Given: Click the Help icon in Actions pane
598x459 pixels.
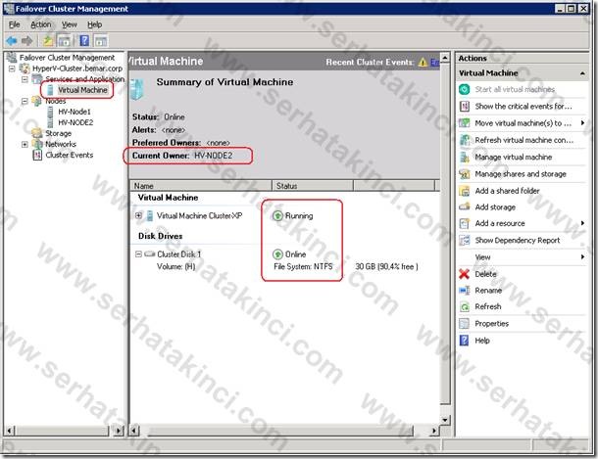Looking at the screenshot, I should click(x=464, y=341).
